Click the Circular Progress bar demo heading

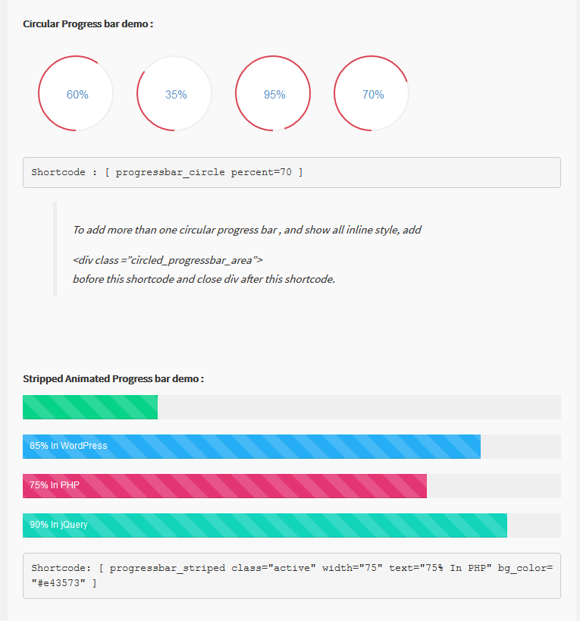88,24
